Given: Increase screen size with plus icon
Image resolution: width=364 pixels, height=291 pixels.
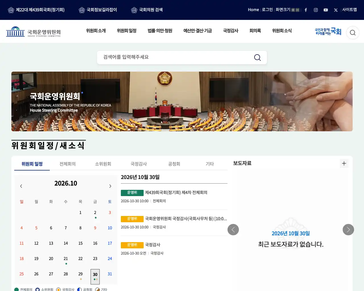Looking at the screenshot, I should [x=293, y=10].
